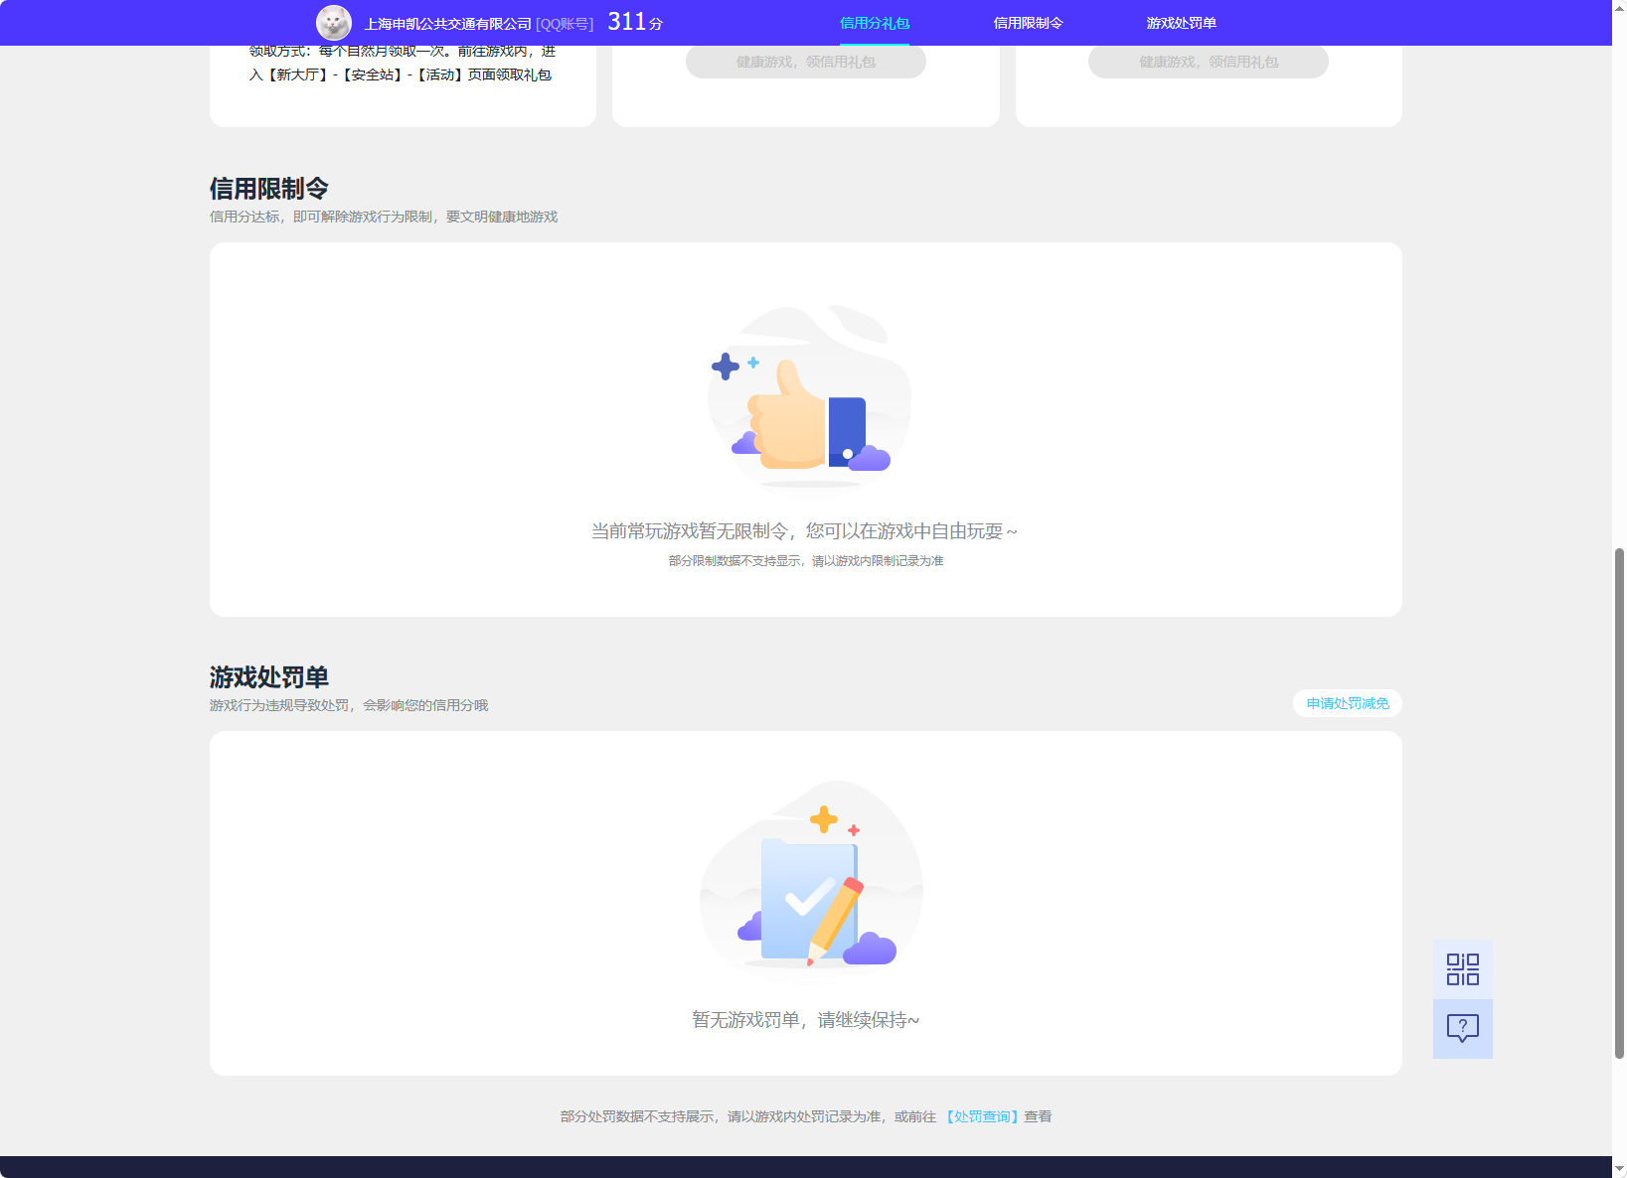Click text 暂无游戏罚单，请继续保持~
1627x1178 pixels.
pos(806,1020)
